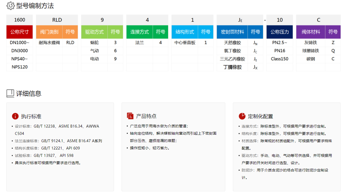
Task: Click the purple 阀体材料 header cell
Action: (x=311, y=32)
